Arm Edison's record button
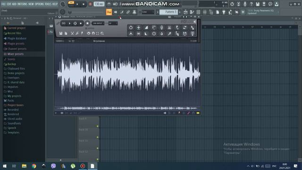 tap(87, 23)
